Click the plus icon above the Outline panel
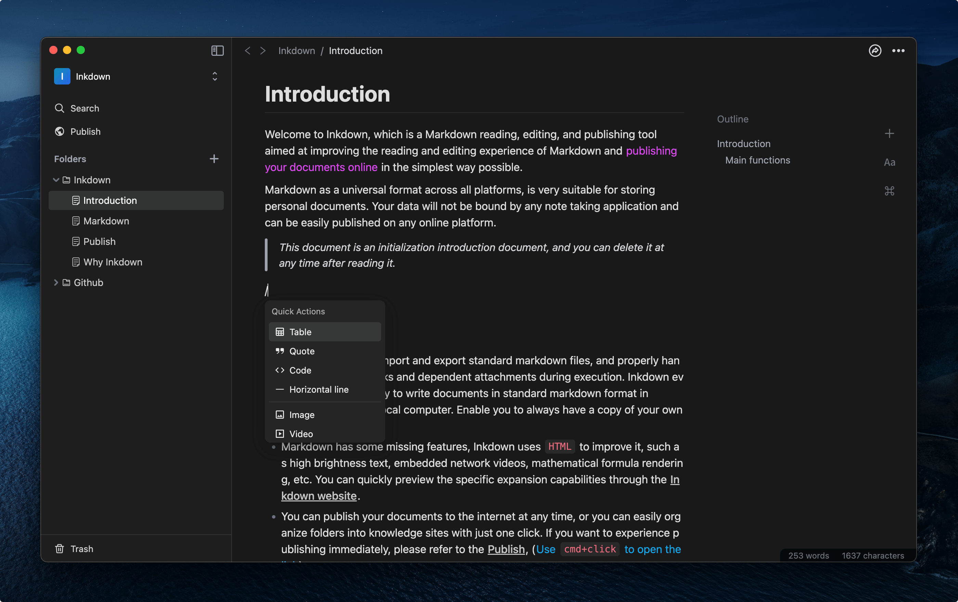Image resolution: width=958 pixels, height=602 pixels. [890, 133]
